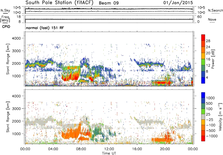This screenshot has width=223, height=155.
Task: Click the "-500" label on the velocity colorbar
Action: point(211,131)
